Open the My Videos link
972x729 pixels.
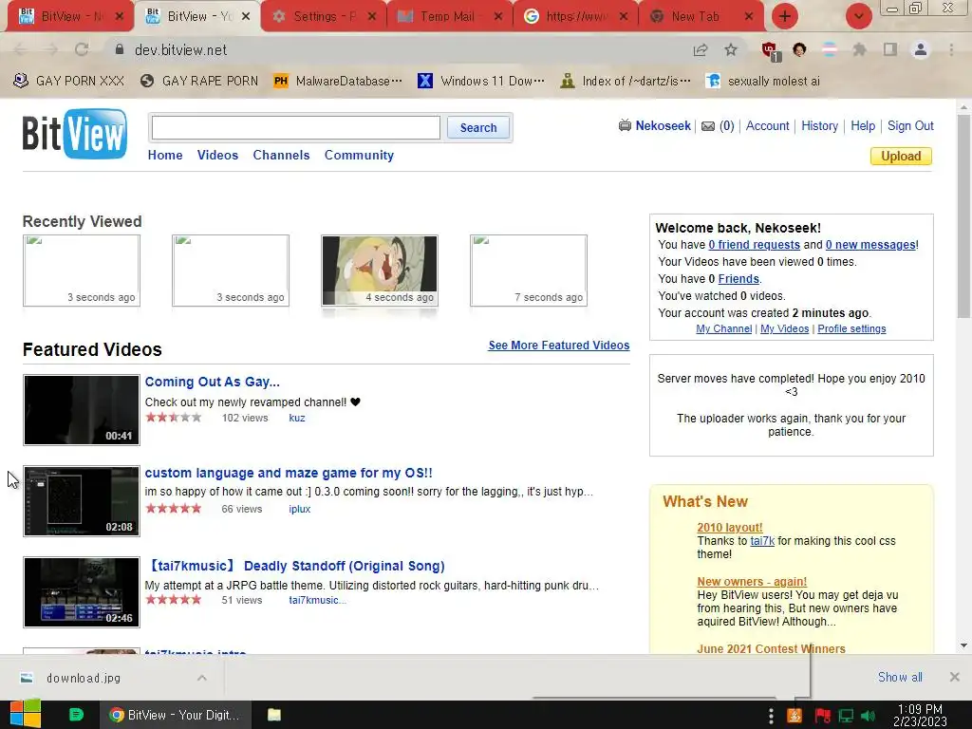pos(784,328)
